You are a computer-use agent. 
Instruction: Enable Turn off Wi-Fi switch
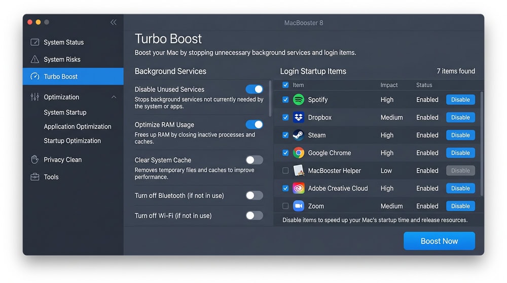point(254,216)
